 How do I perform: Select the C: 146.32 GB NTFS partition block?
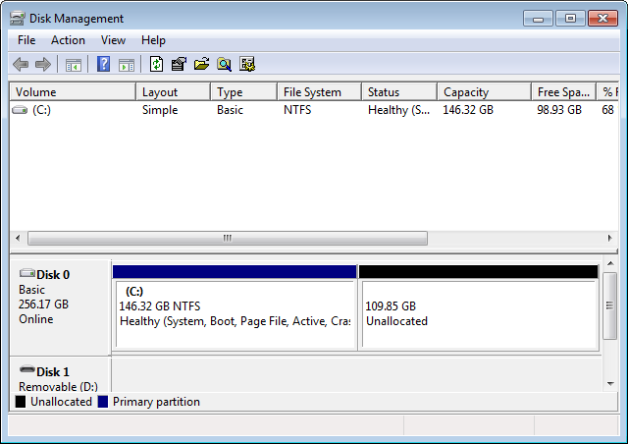pyautogui.click(x=235, y=308)
